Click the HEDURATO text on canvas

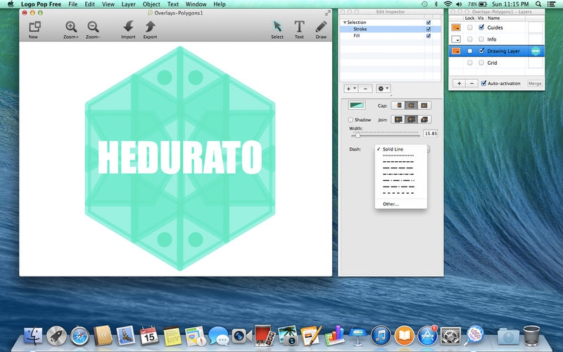pyautogui.click(x=180, y=157)
